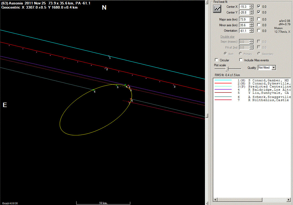This screenshot has width=293, height=205.
Task: Click the plot scrollbar down arrow
Action: click(207, 203)
